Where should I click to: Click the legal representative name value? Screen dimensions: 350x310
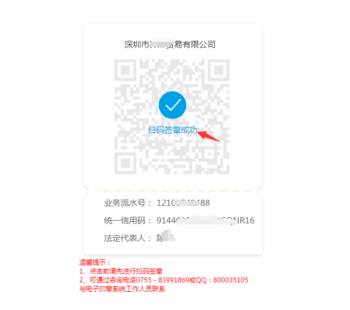[166, 237]
